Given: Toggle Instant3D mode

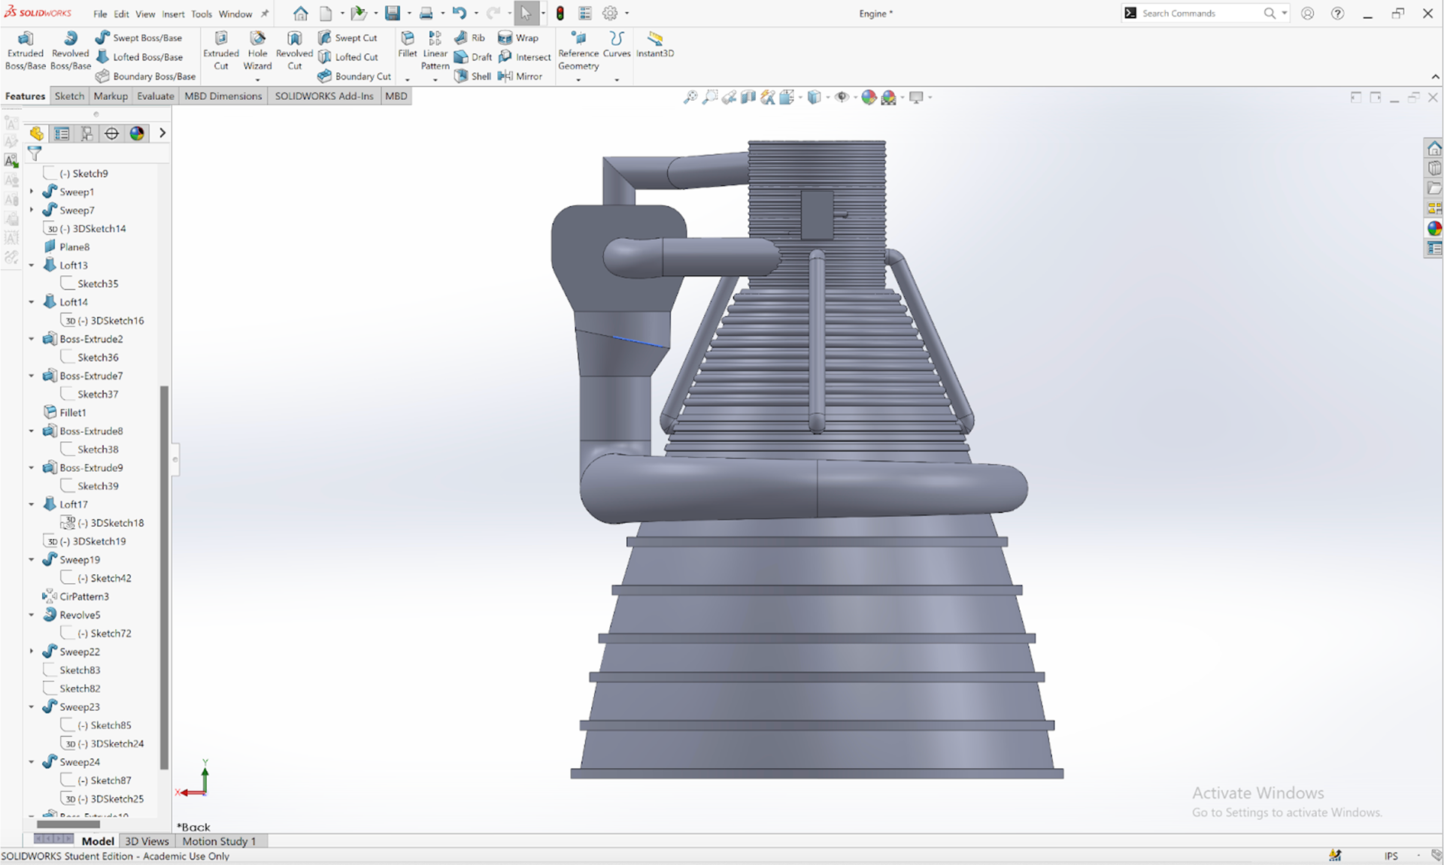Looking at the screenshot, I should coord(655,45).
